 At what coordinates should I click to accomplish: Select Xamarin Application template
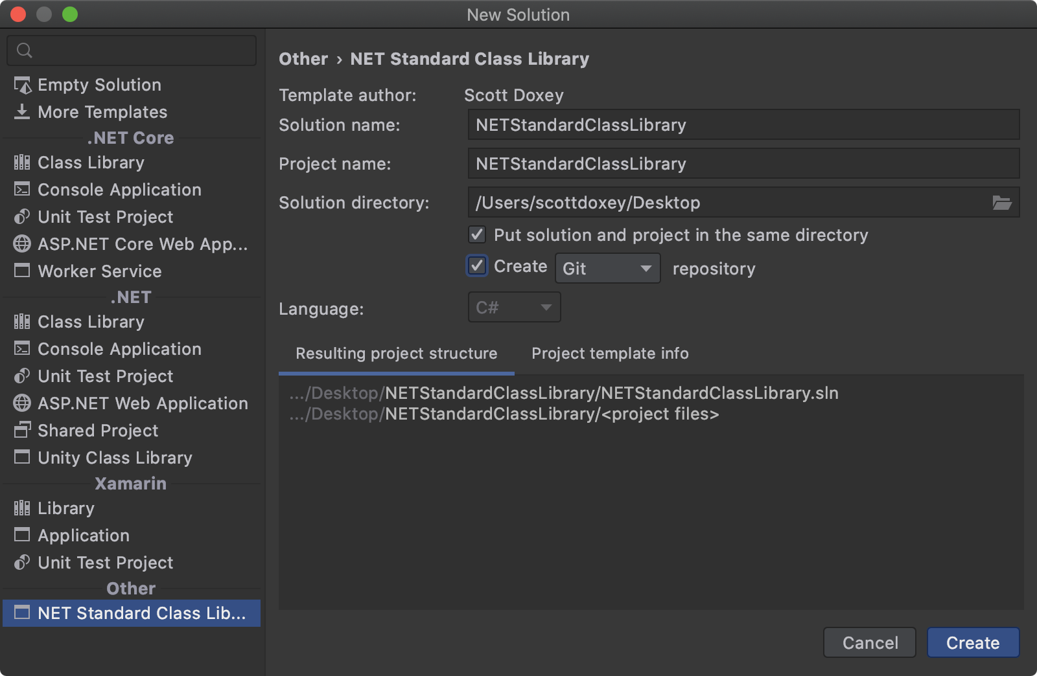pos(132,535)
